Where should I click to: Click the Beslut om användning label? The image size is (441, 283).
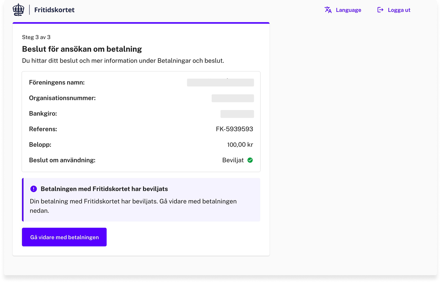pyautogui.click(x=62, y=160)
